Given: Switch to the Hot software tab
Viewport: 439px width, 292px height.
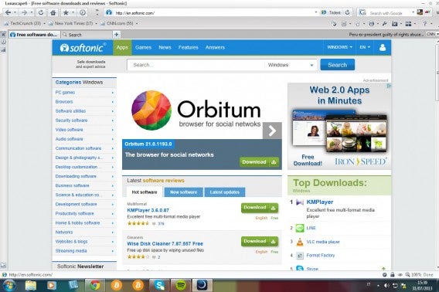Looking at the screenshot, I should (145, 192).
